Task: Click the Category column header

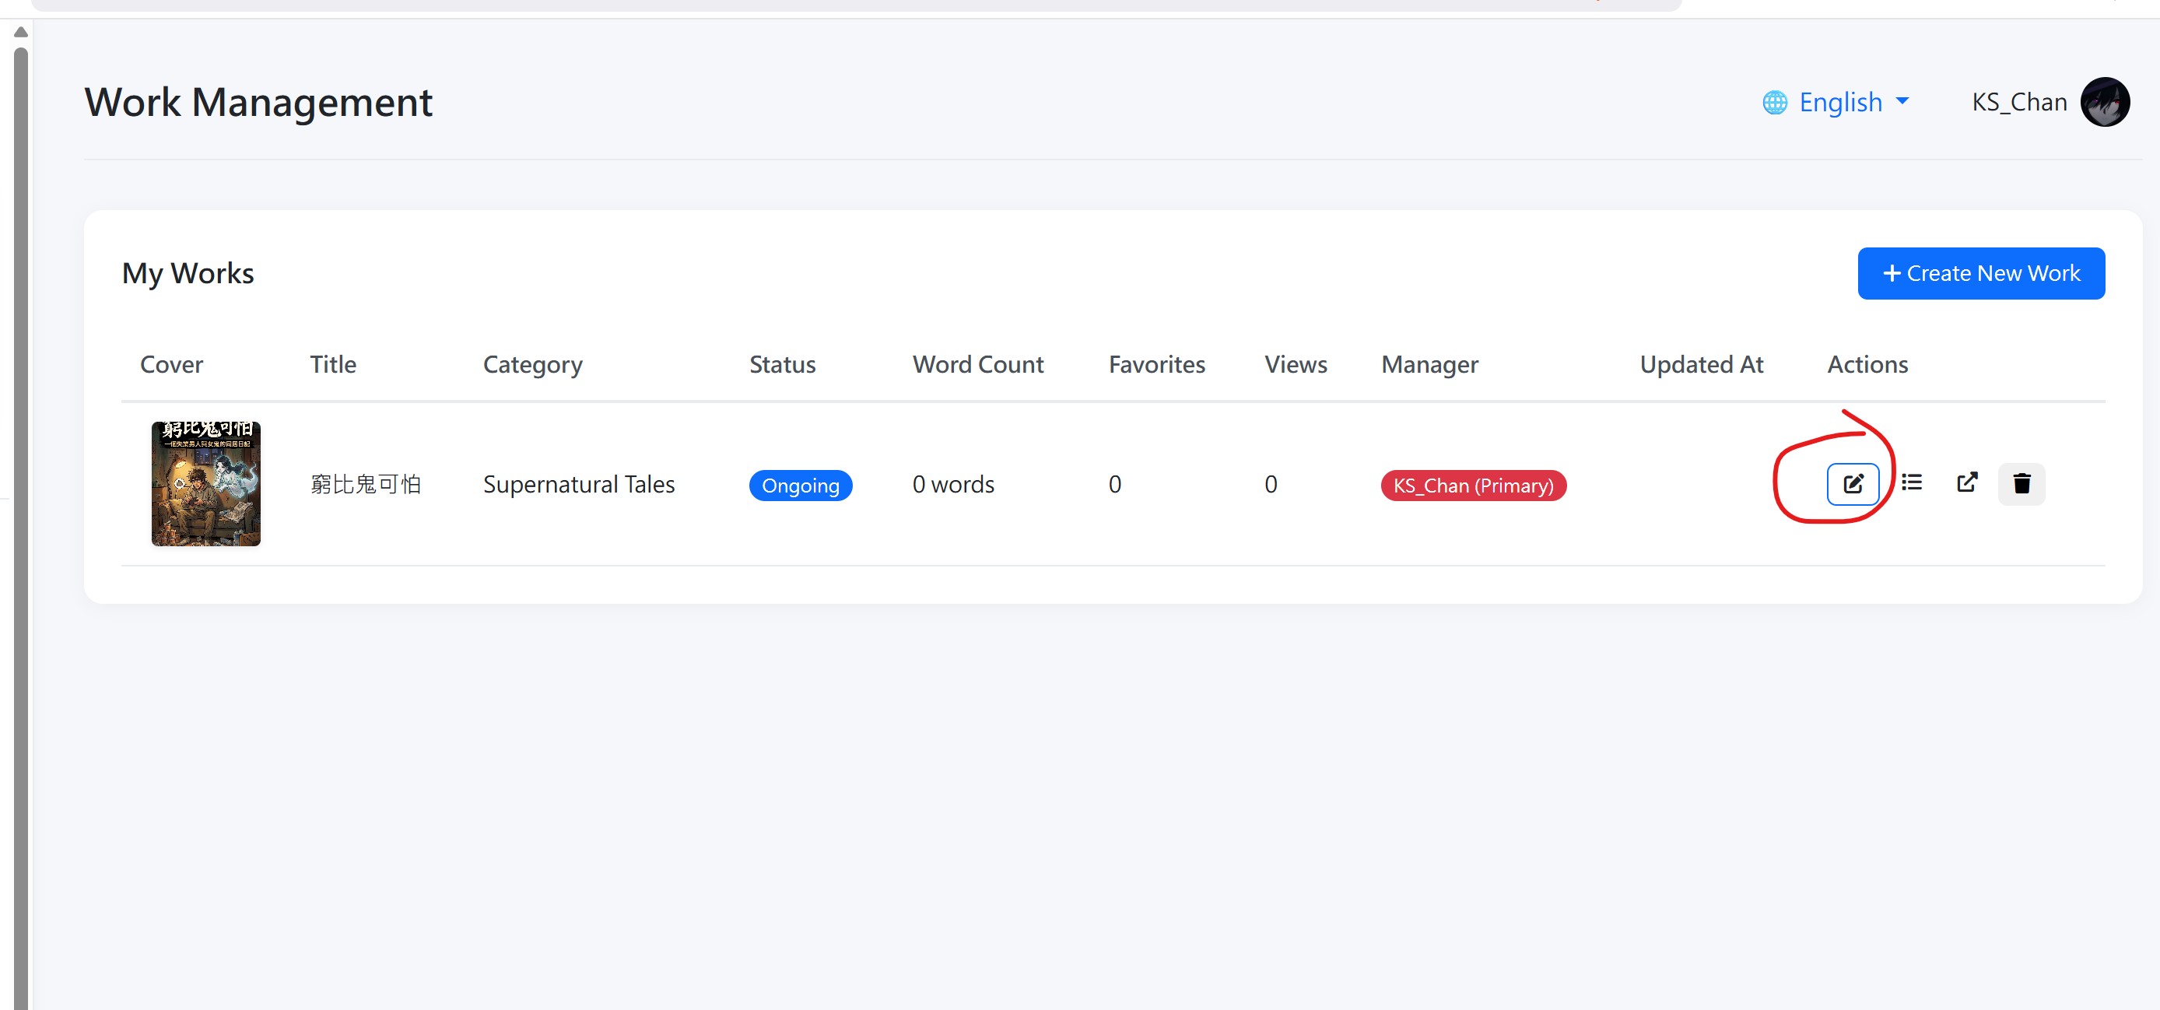Action: click(532, 365)
